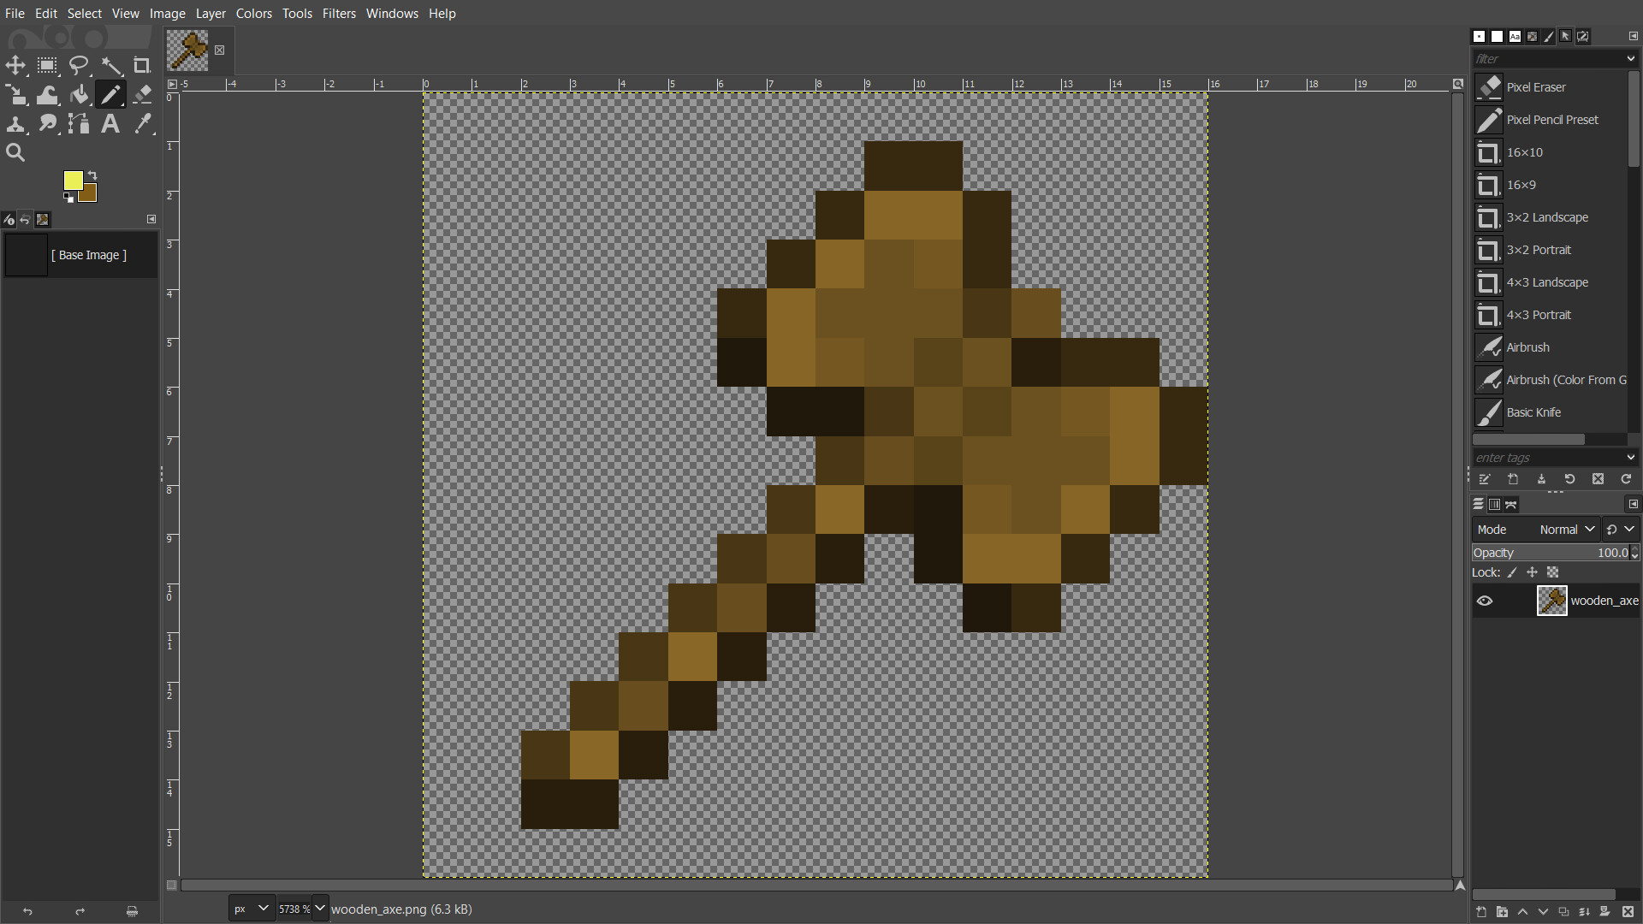Open the zoom percentage dropdown near 5738 %
The image size is (1643, 924).
[x=319, y=908]
